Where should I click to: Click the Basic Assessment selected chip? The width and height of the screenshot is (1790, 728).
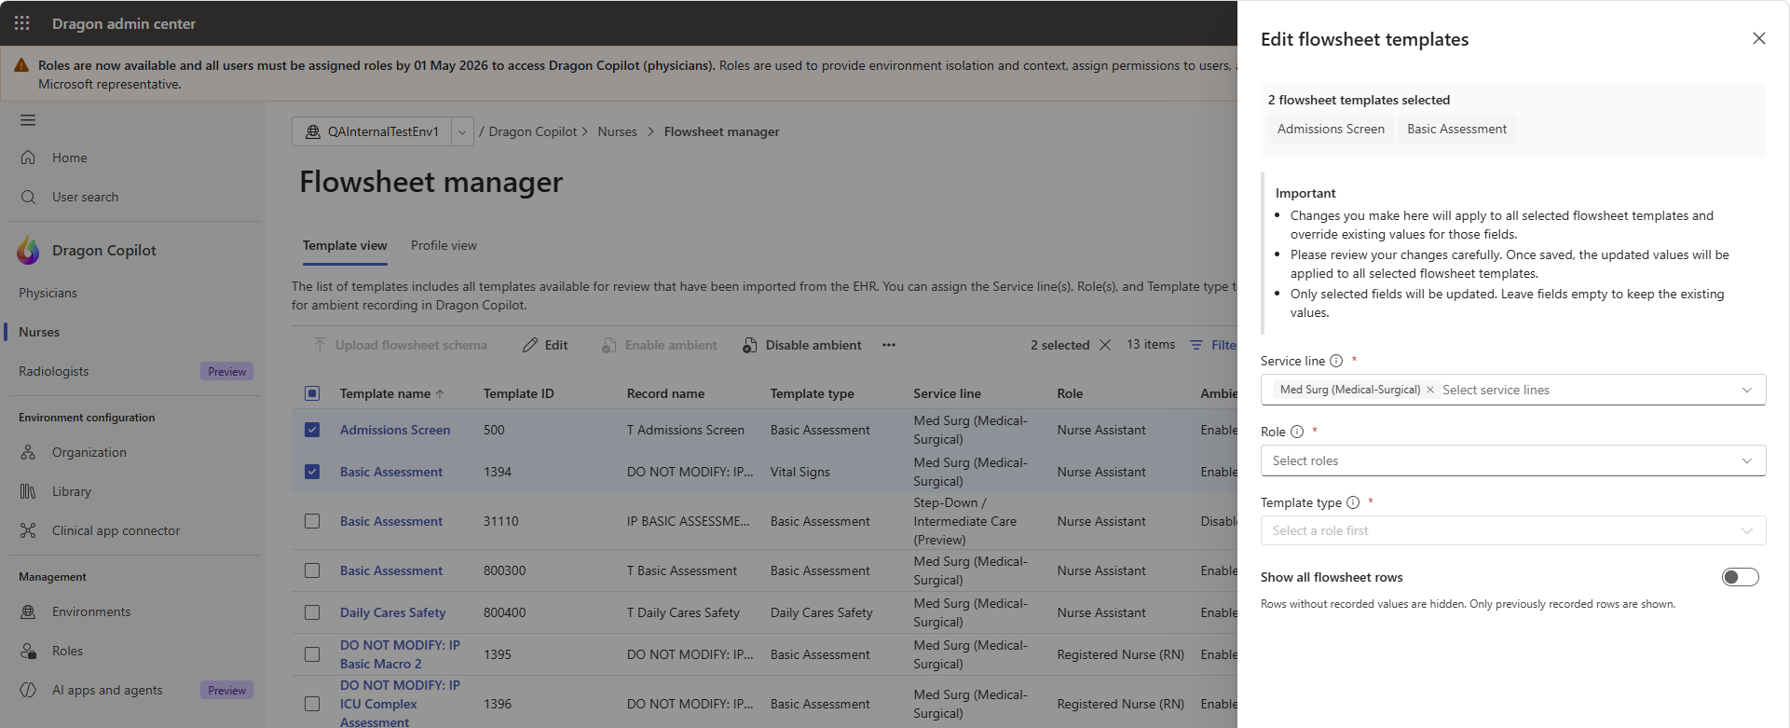(1456, 129)
